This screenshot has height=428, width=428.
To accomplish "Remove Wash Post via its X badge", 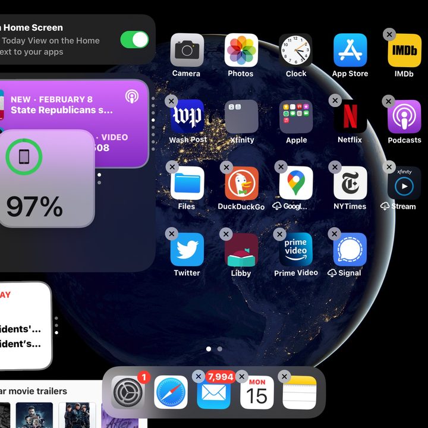I will (171, 101).
